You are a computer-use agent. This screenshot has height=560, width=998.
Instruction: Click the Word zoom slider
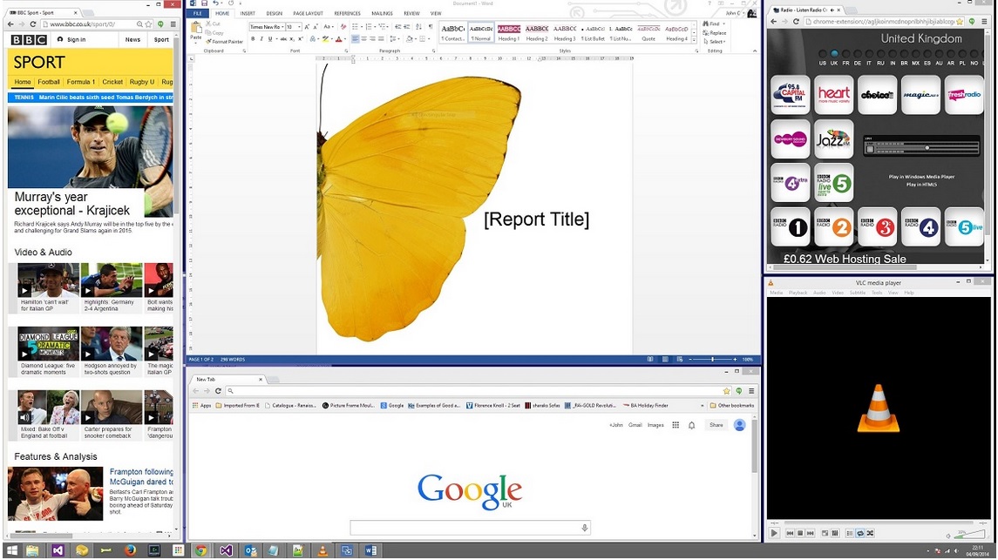coord(712,359)
